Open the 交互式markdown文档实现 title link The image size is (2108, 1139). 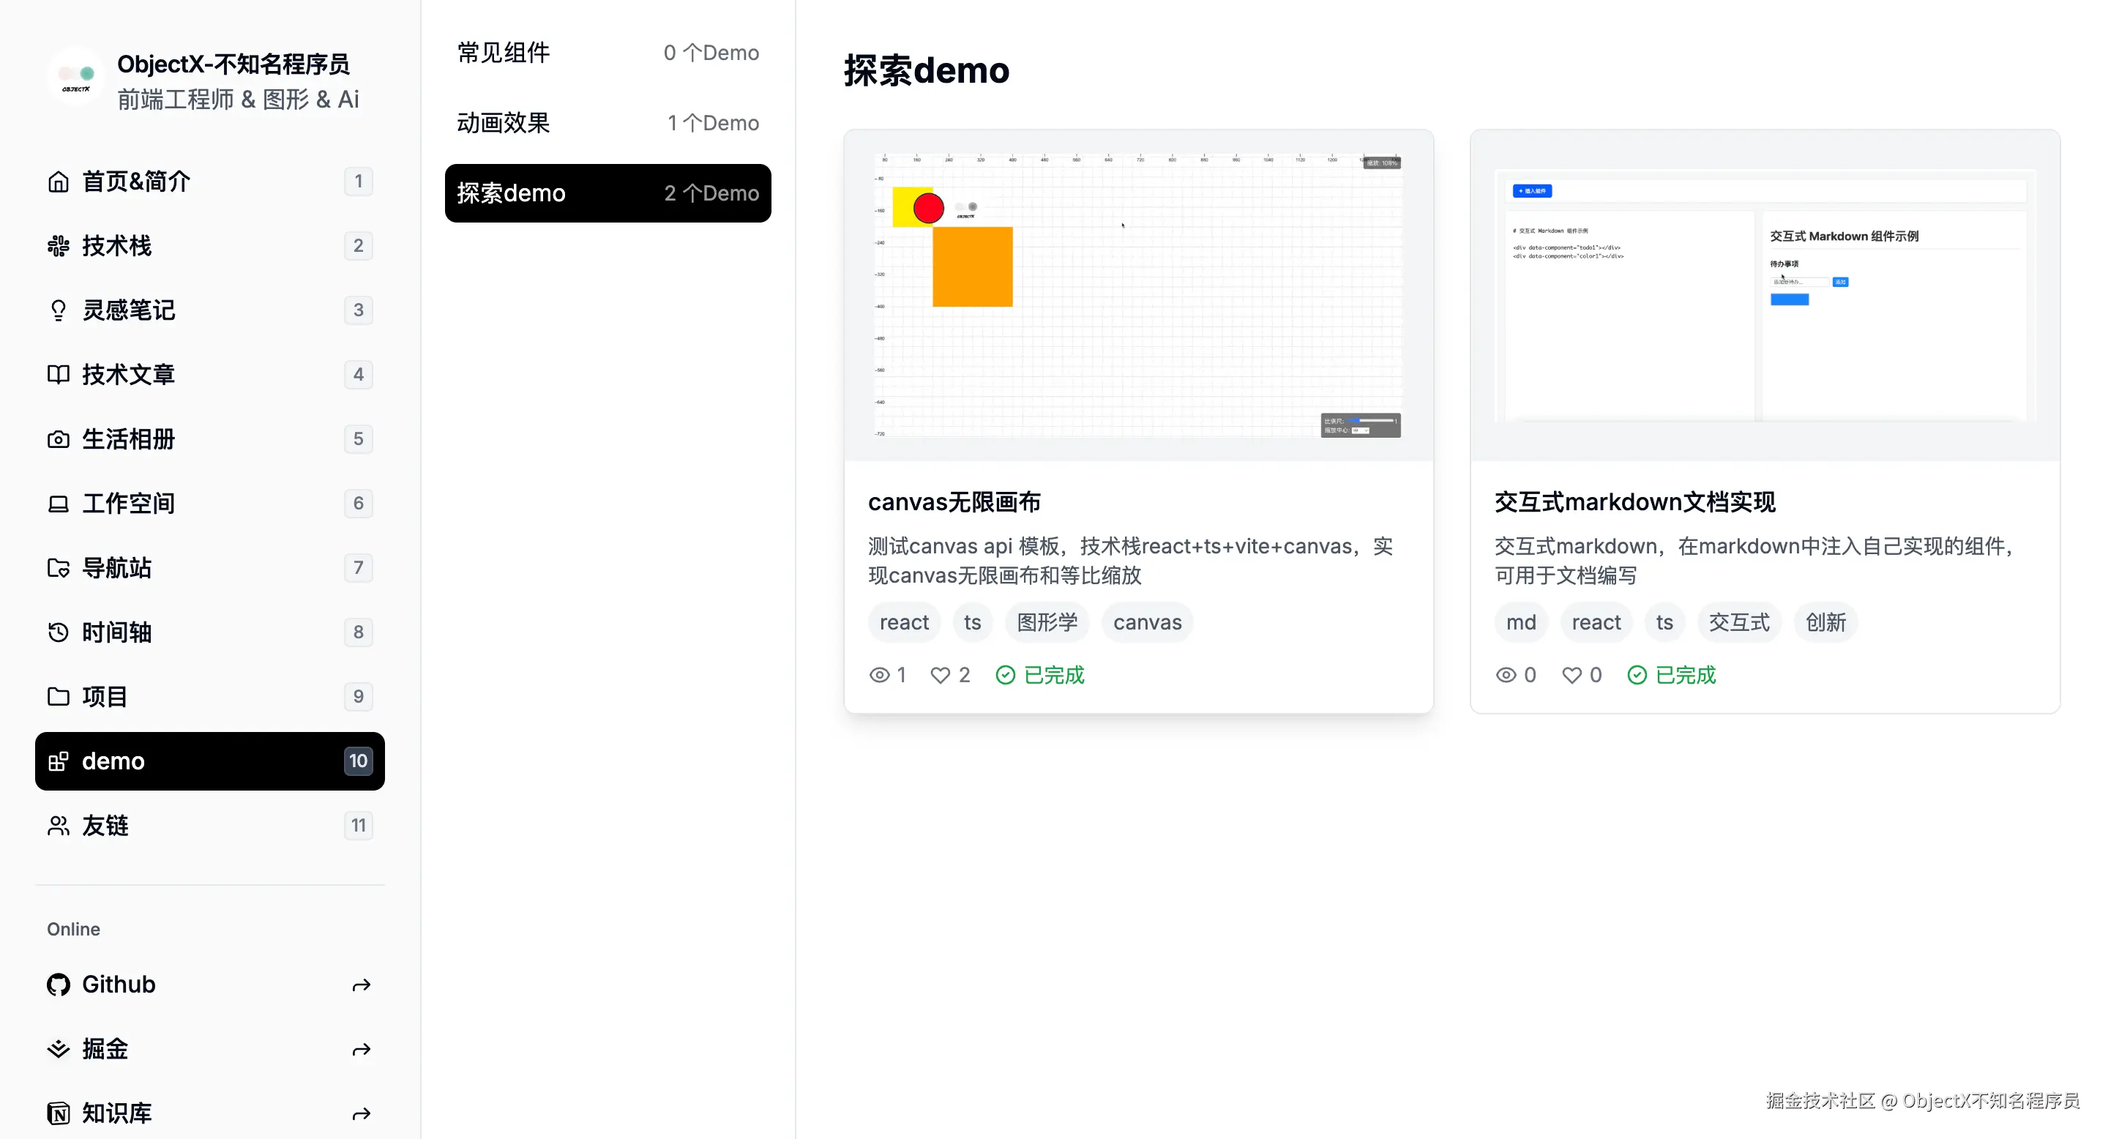click(x=1634, y=501)
